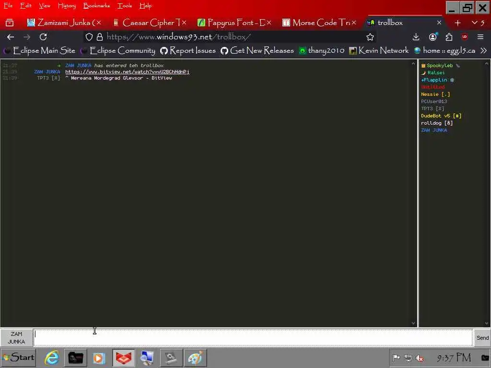Open the File menu

[8, 6]
